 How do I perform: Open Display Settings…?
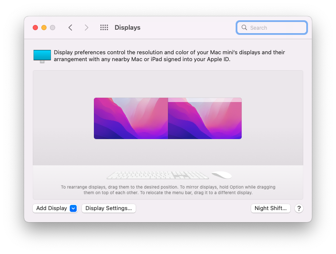[109, 208]
